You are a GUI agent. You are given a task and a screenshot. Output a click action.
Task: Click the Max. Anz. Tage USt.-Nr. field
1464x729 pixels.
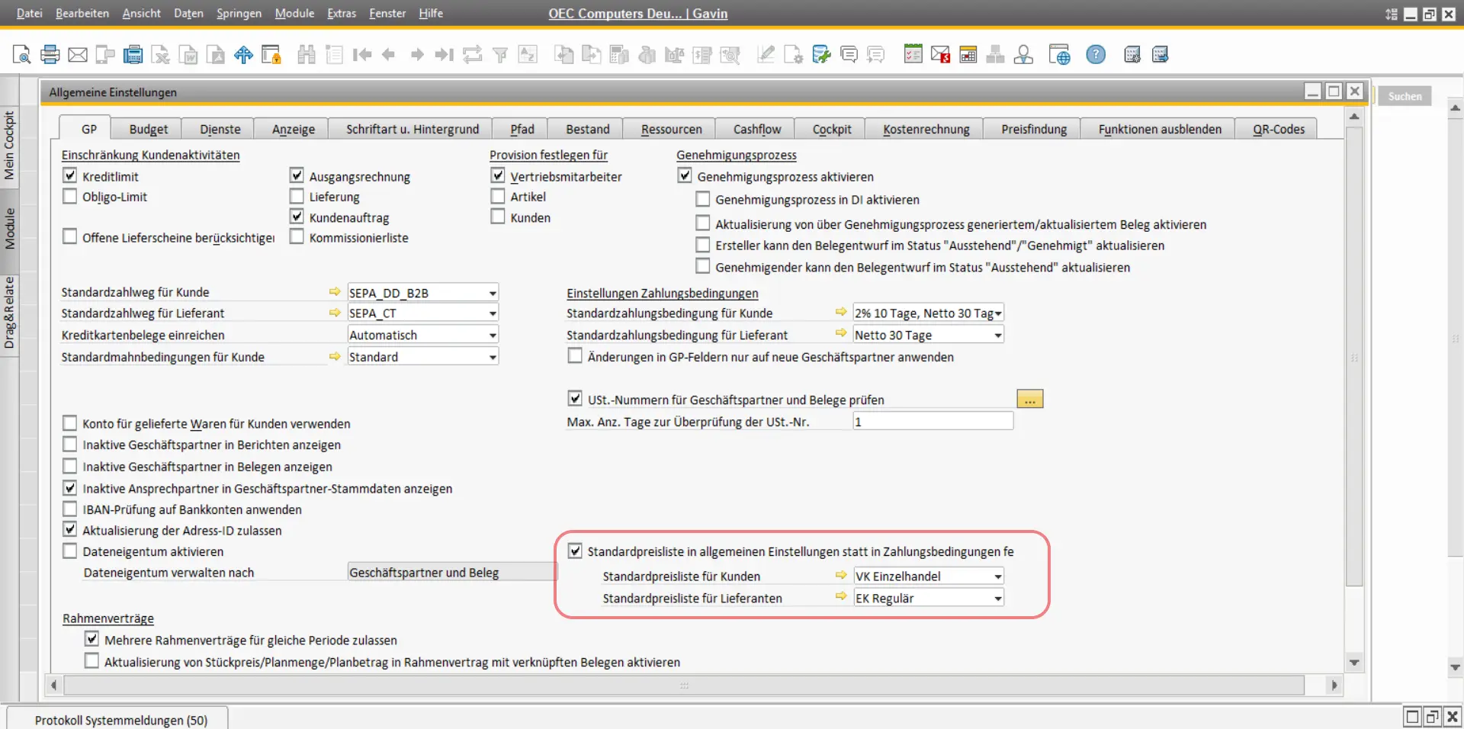point(933,422)
